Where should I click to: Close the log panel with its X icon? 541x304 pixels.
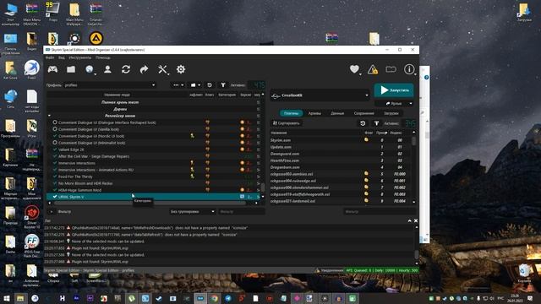click(x=416, y=220)
